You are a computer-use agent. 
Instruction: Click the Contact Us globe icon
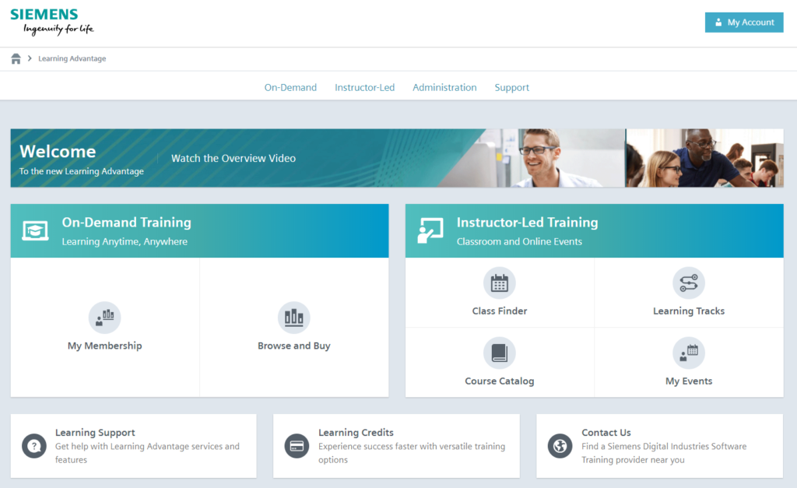pyautogui.click(x=560, y=446)
